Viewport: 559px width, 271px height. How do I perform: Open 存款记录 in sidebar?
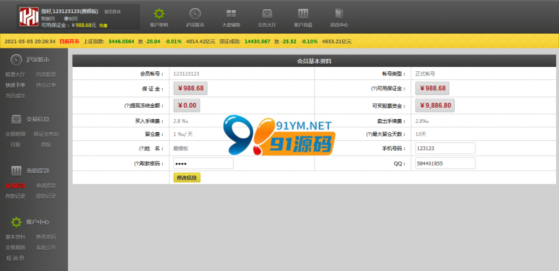(x=15, y=196)
